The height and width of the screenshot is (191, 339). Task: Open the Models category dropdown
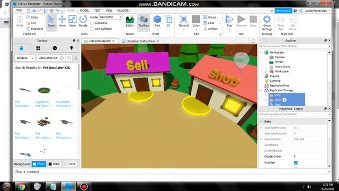(25, 58)
